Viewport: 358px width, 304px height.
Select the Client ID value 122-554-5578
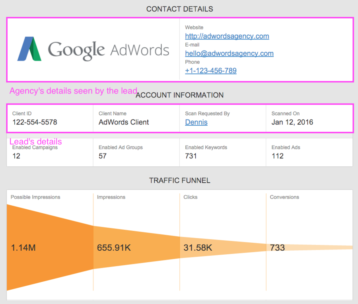35,122
